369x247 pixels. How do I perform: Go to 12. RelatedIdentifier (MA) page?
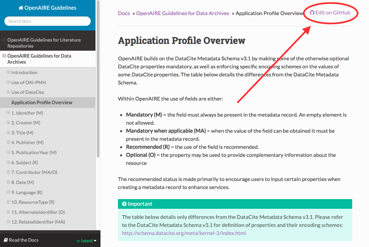[38, 222]
